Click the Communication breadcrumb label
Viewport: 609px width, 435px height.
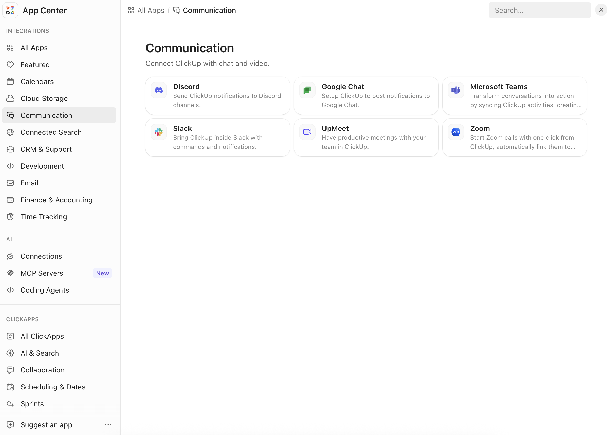tap(209, 10)
